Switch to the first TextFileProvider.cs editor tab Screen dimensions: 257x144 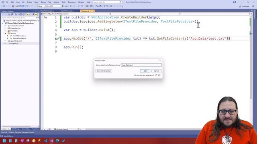[x=48, y=11]
